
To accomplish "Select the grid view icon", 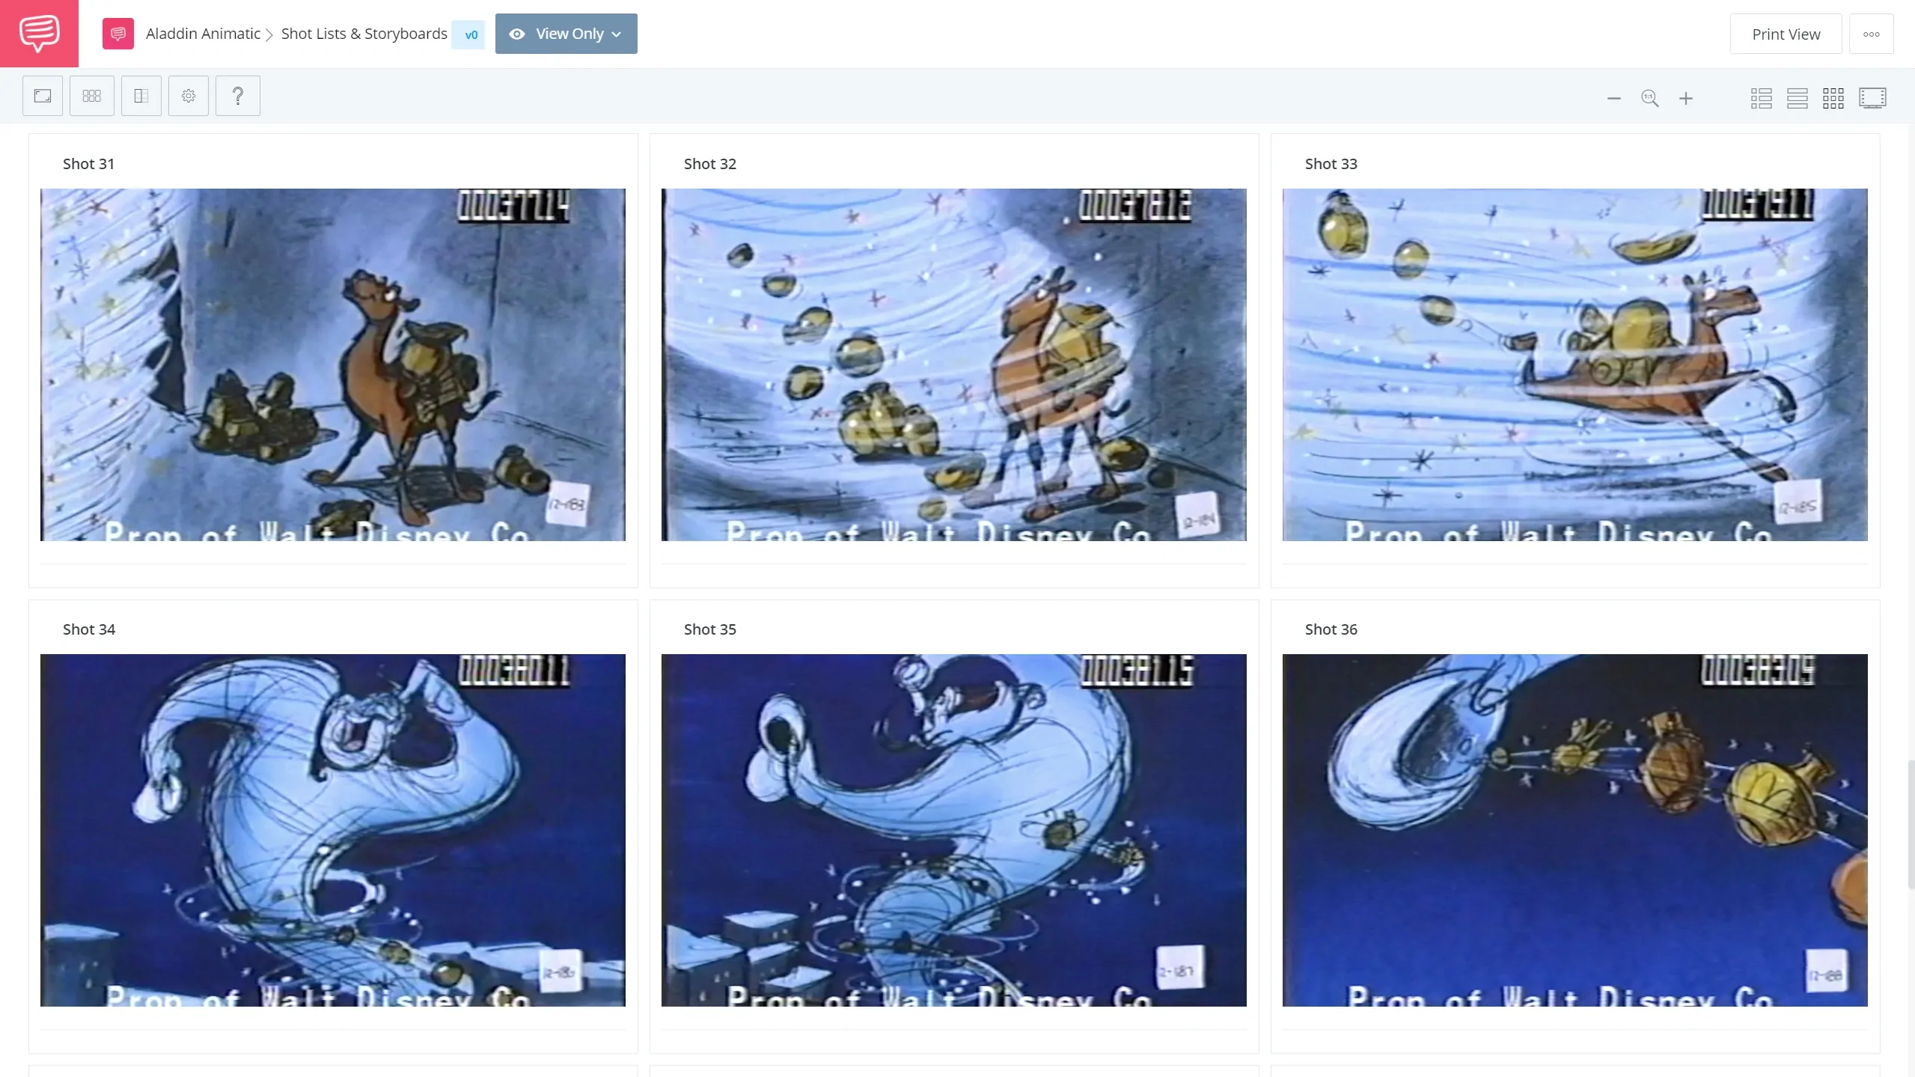I will 1833,96.
